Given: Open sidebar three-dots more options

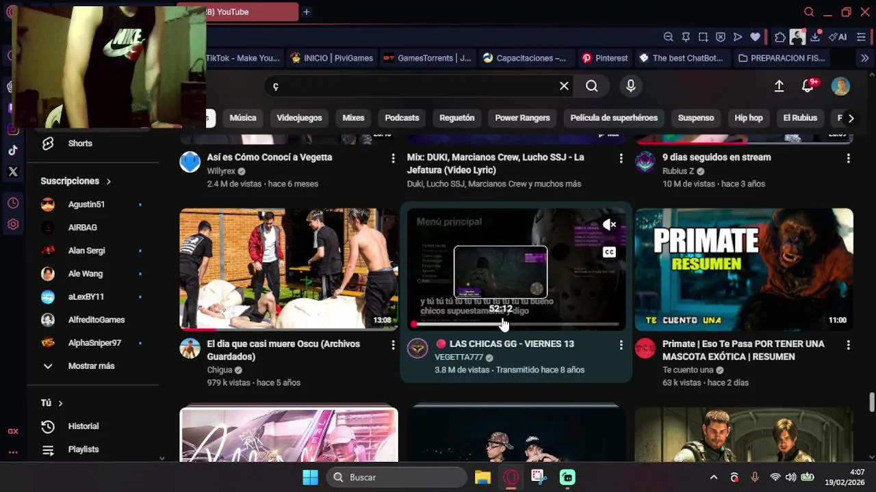Looking at the screenshot, I should [13, 452].
